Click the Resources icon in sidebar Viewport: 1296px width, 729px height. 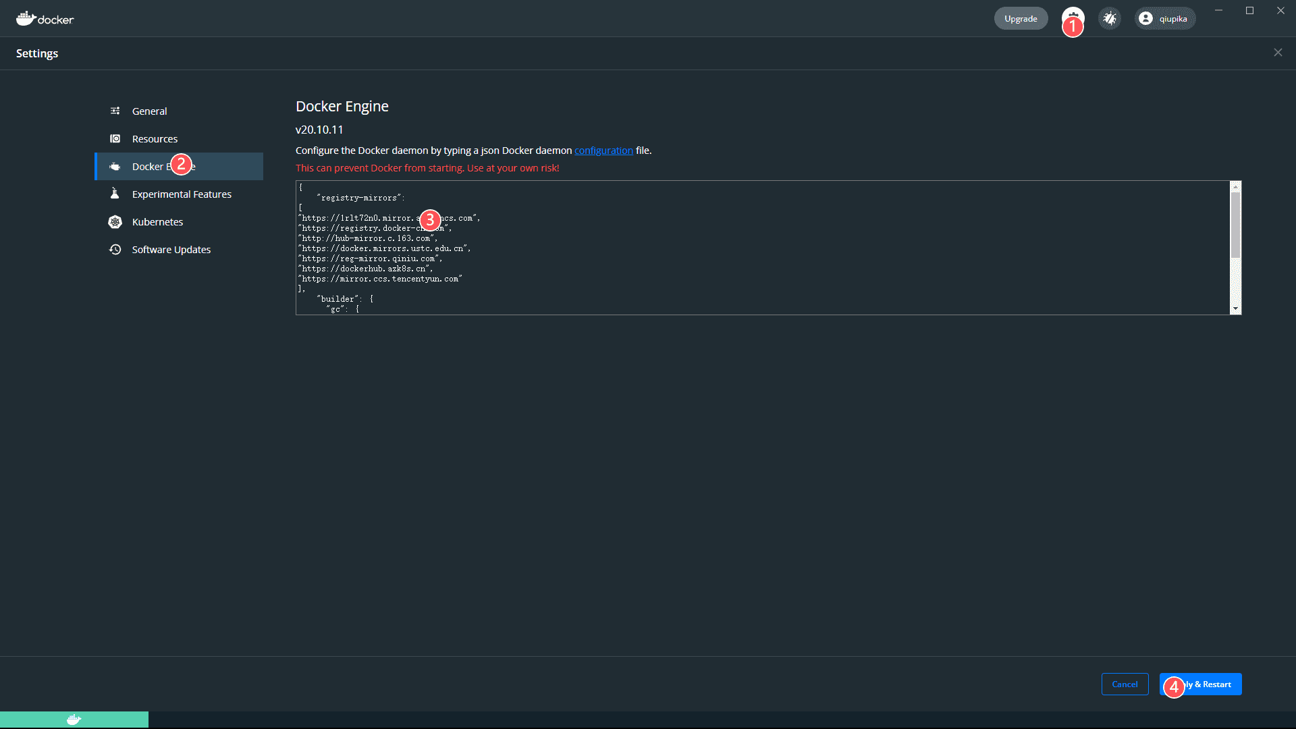[x=115, y=138]
